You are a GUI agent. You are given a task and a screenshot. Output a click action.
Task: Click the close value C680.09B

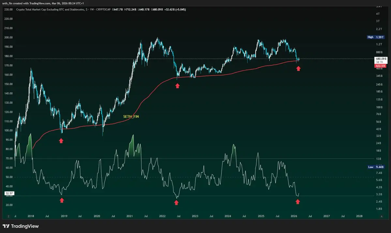157,9
